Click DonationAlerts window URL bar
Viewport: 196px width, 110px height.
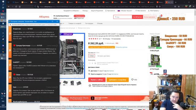(34, 24)
